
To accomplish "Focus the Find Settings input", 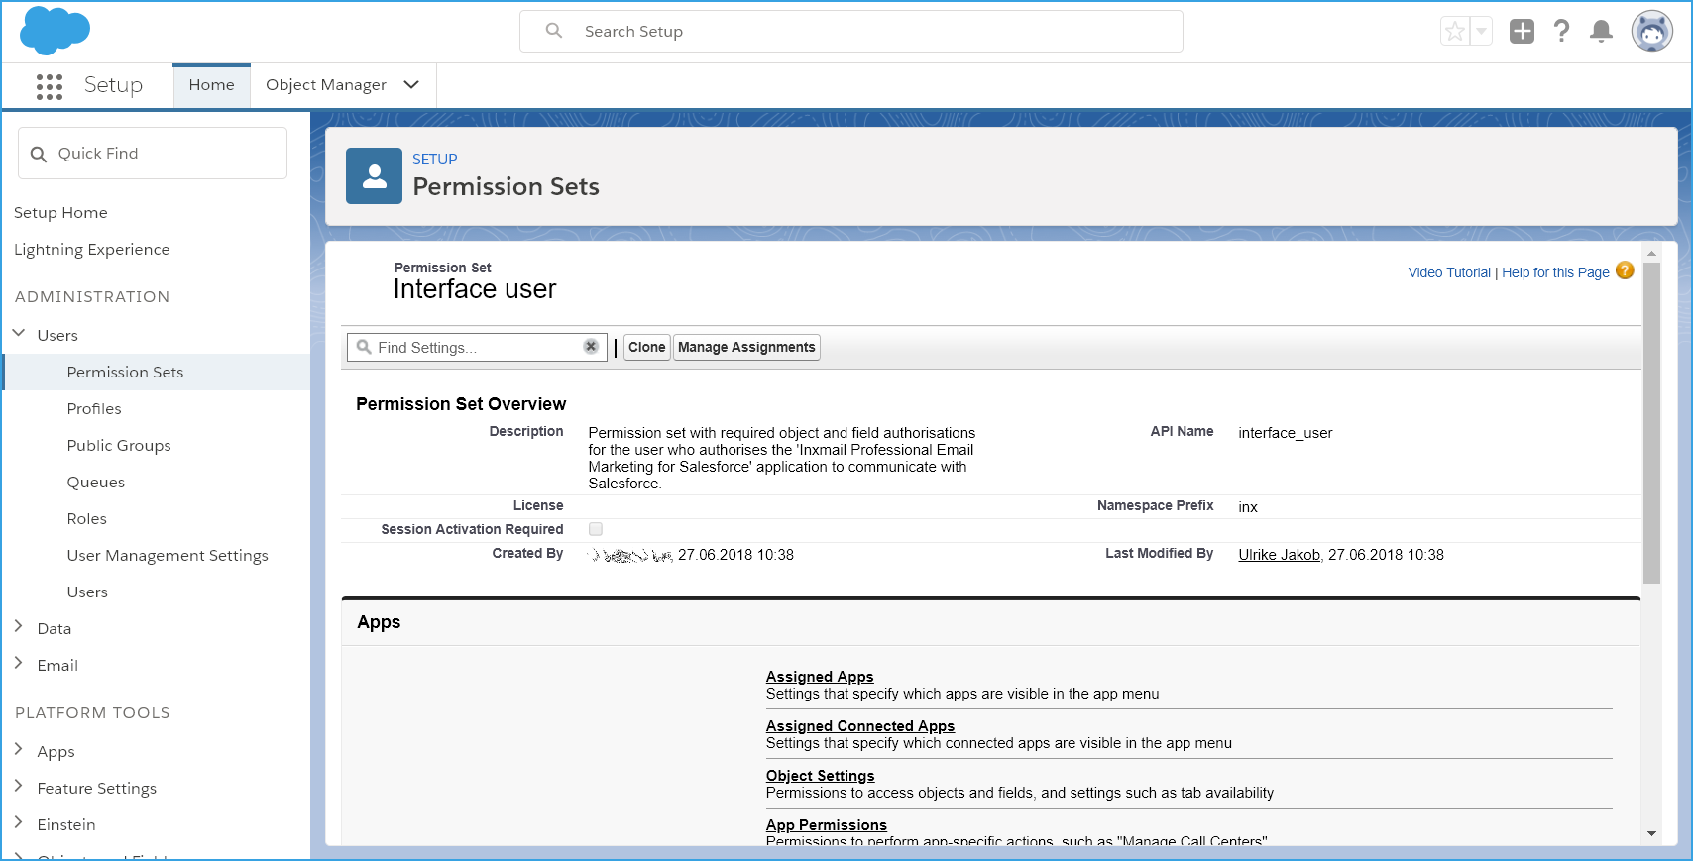I will [x=478, y=347].
